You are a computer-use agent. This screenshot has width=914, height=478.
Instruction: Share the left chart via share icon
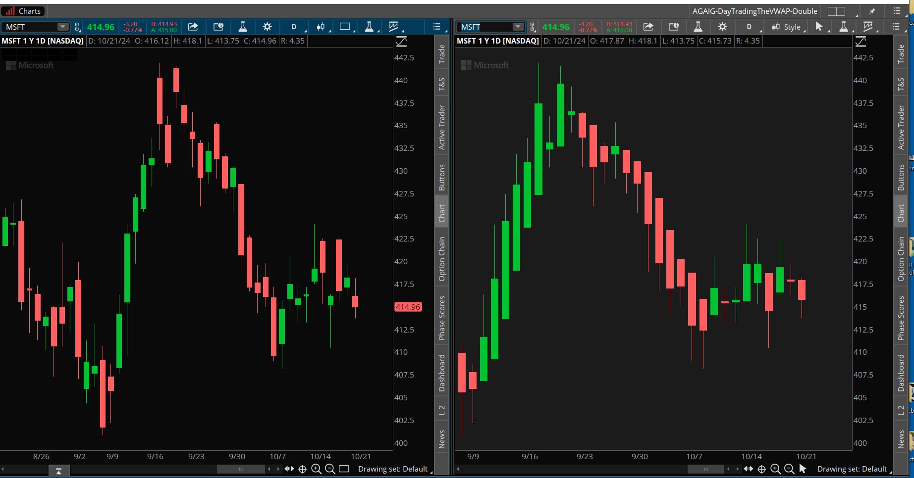click(x=193, y=27)
